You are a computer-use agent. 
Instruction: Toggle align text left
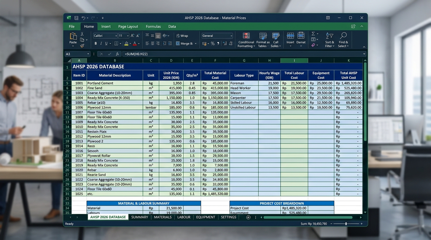click(147, 43)
